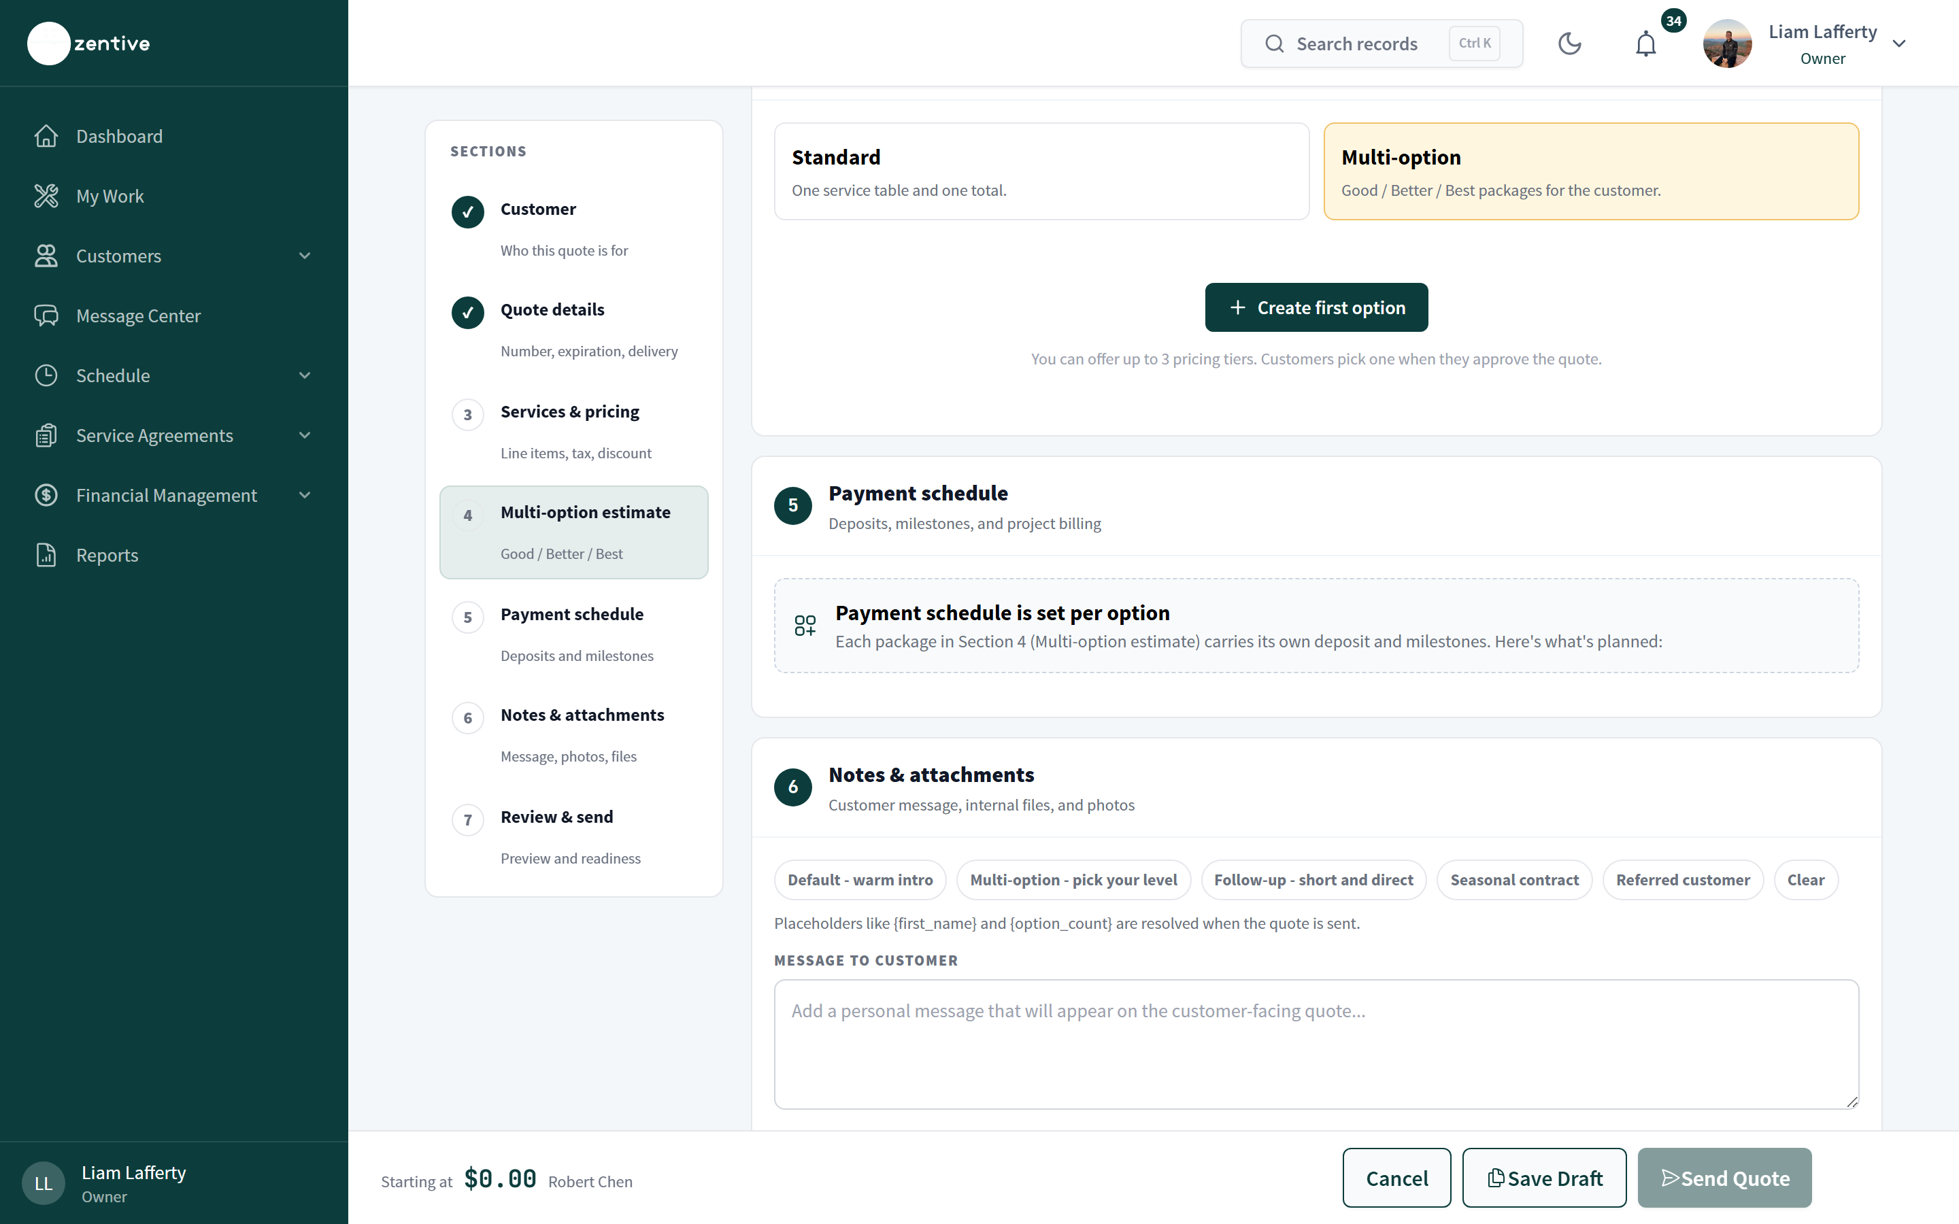The height and width of the screenshot is (1224, 1959).
Task: Click the per-option grid icon in the payment notice
Action: (805, 625)
